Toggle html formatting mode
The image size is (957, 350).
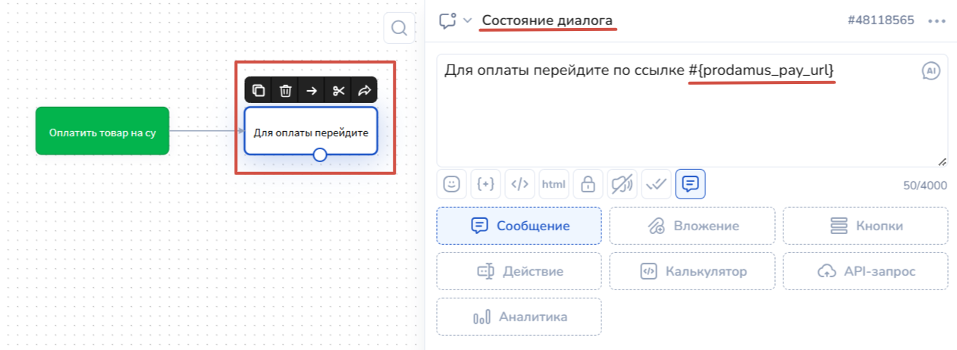[554, 183]
